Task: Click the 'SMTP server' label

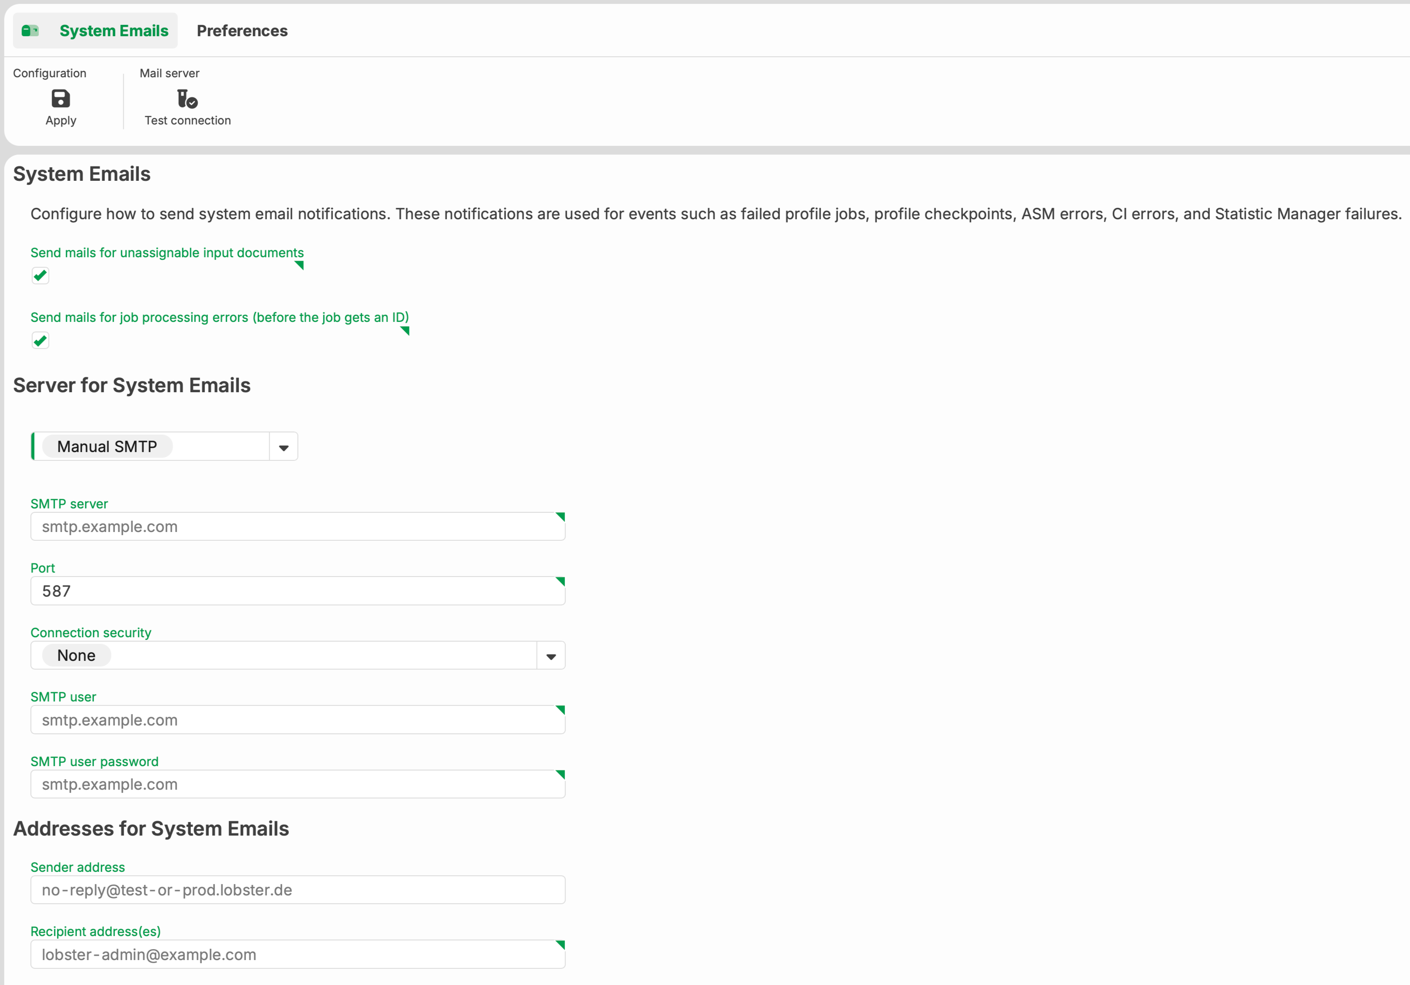Action: click(x=69, y=504)
